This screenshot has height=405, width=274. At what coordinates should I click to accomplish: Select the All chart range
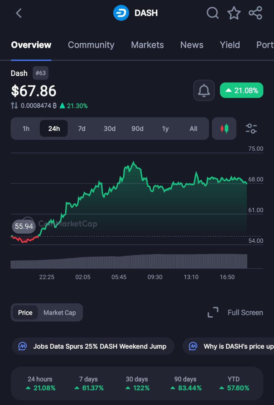coord(193,128)
